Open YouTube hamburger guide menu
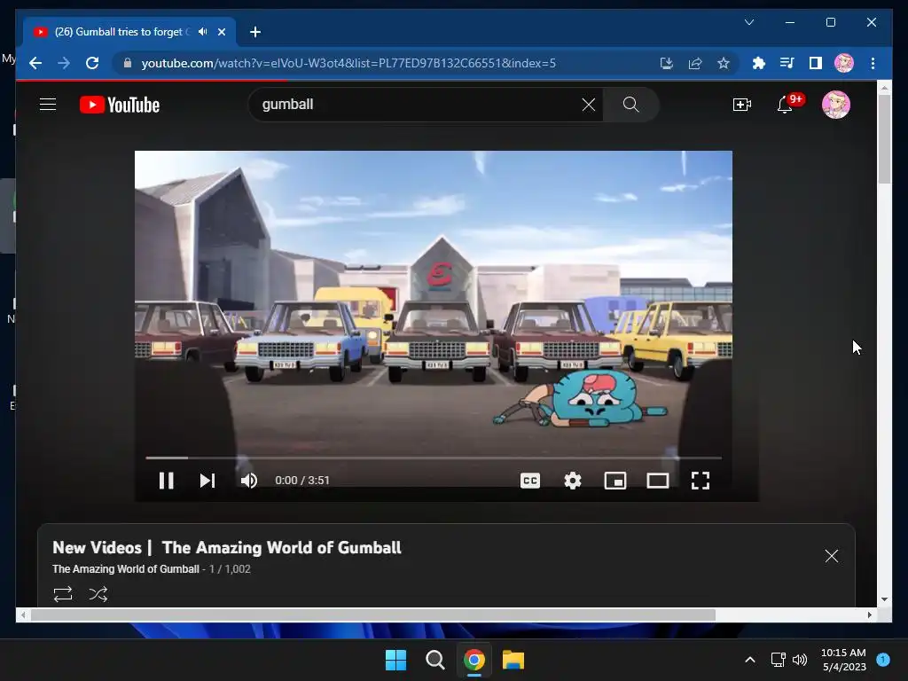Image resolution: width=908 pixels, height=681 pixels. tap(48, 105)
